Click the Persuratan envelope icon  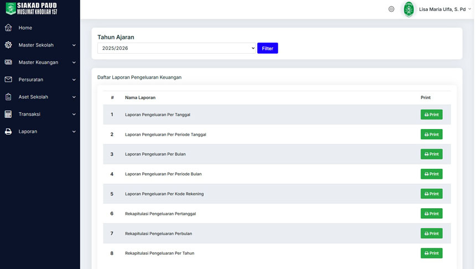pyautogui.click(x=8, y=80)
